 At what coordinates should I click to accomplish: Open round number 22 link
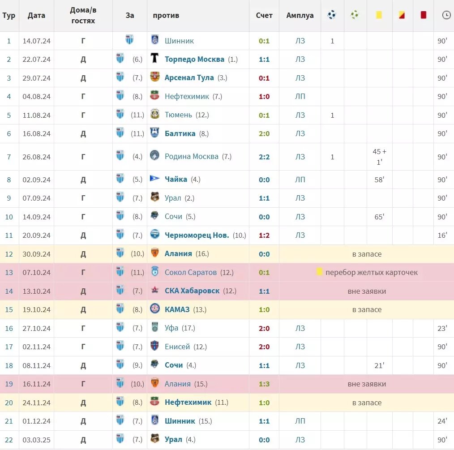click(9, 440)
